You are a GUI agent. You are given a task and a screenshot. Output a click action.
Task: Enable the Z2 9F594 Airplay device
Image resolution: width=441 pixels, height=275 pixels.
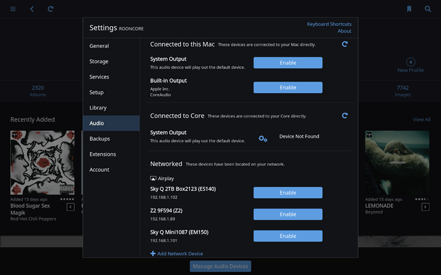288,214
